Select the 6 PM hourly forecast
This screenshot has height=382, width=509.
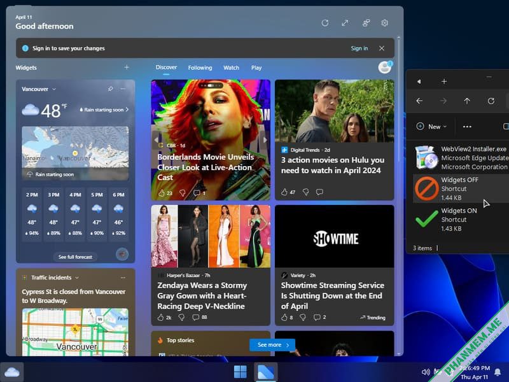[x=118, y=214]
